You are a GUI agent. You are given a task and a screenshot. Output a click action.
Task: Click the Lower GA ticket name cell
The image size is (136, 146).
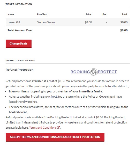(14, 22)
